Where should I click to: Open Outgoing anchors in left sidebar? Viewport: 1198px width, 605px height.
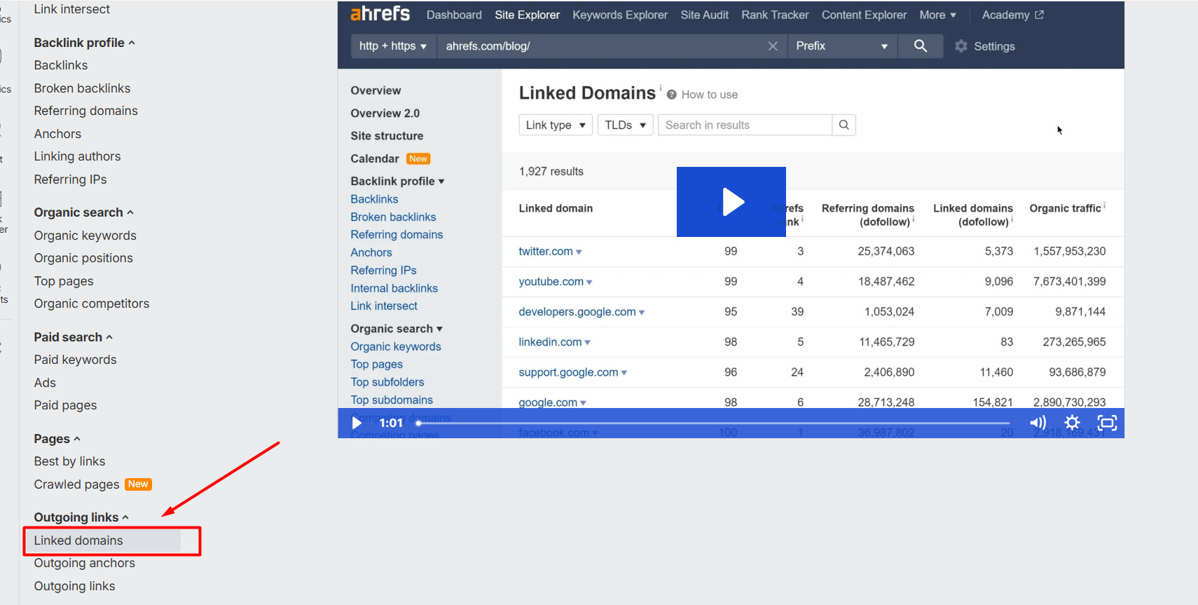84,563
